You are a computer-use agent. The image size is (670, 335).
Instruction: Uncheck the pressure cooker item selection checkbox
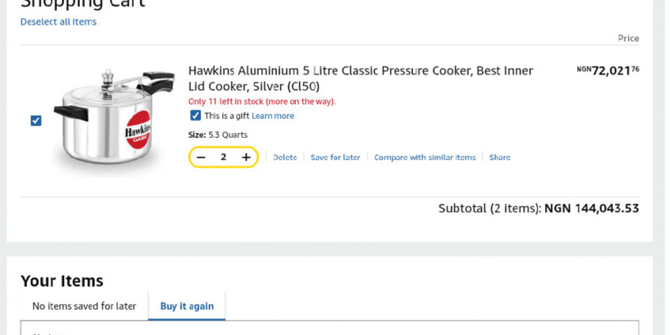click(36, 121)
